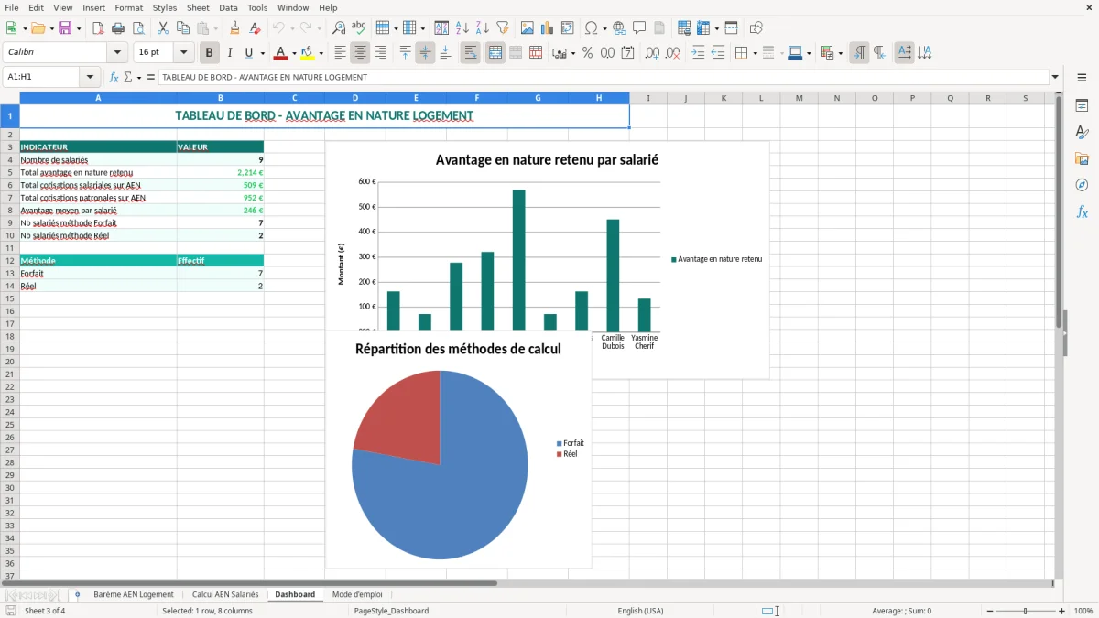
Task: Click the Copy icon
Action: pyautogui.click(x=183, y=28)
